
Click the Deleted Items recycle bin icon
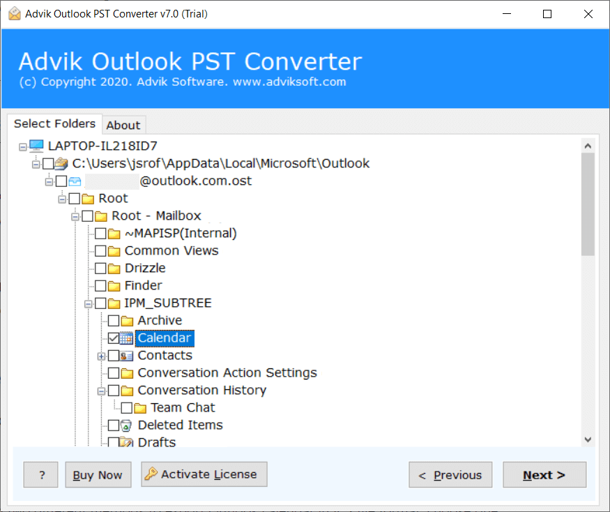[126, 426]
